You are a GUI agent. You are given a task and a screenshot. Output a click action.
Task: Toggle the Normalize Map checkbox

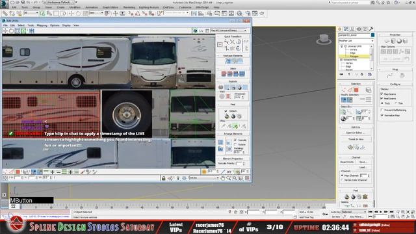(x=382, y=115)
